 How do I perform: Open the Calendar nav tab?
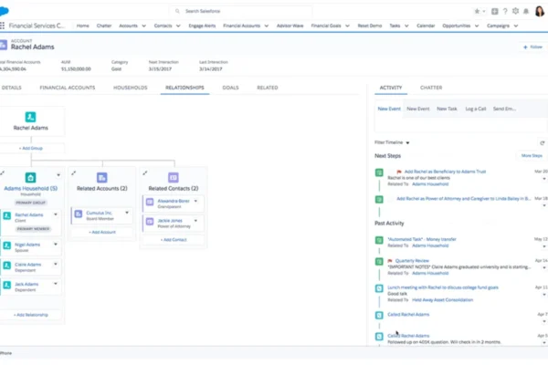[x=426, y=26]
